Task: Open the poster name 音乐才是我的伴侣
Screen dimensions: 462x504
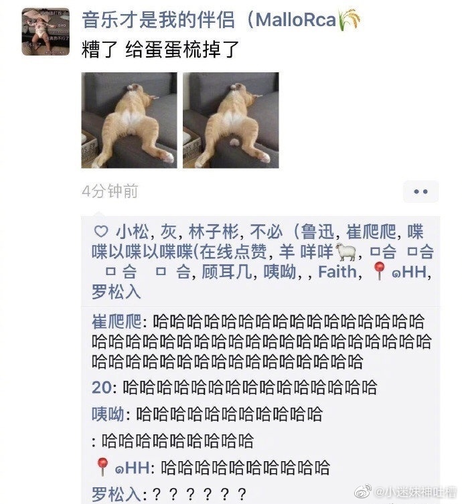Action: pyautogui.click(x=158, y=19)
